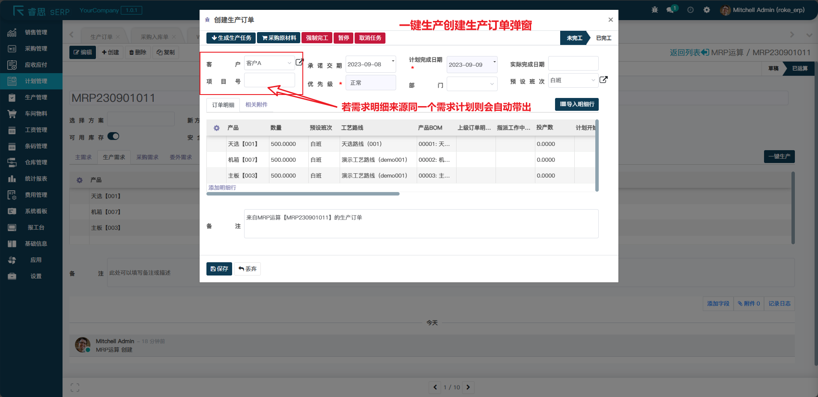Select the 采购需求 tab

(147, 157)
